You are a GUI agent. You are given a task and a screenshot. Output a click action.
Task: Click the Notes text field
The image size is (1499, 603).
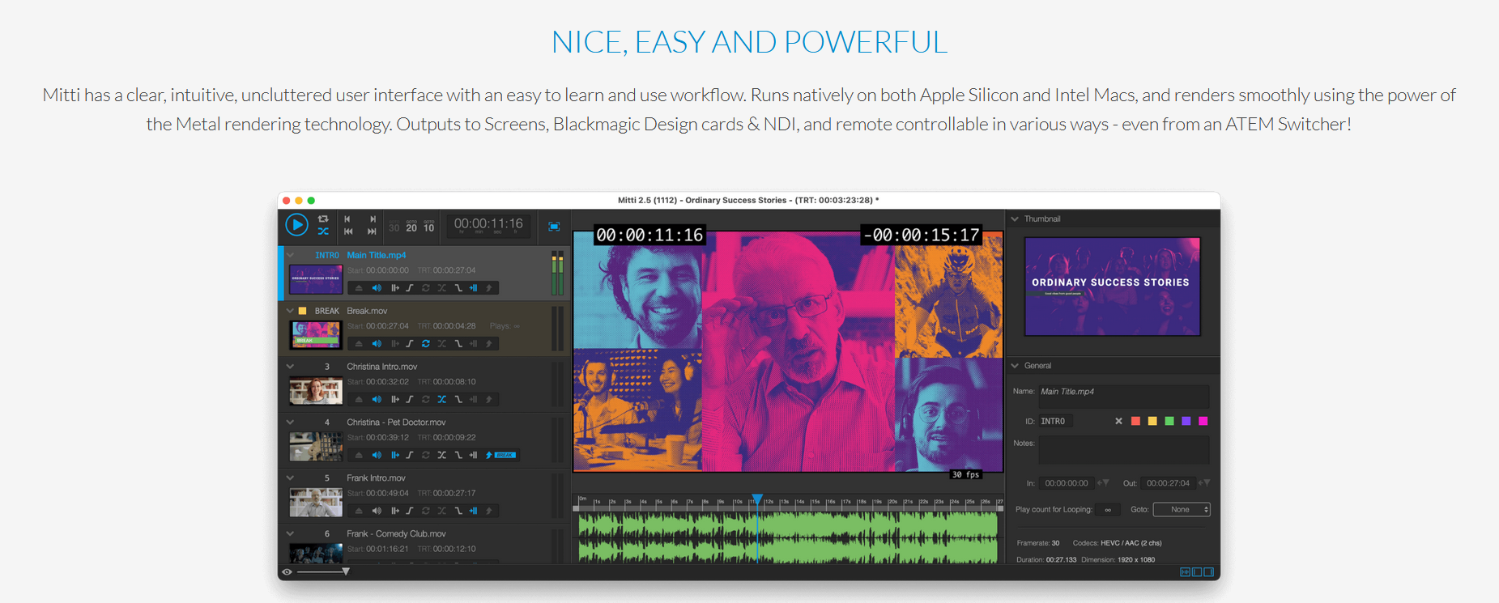coord(1123,450)
